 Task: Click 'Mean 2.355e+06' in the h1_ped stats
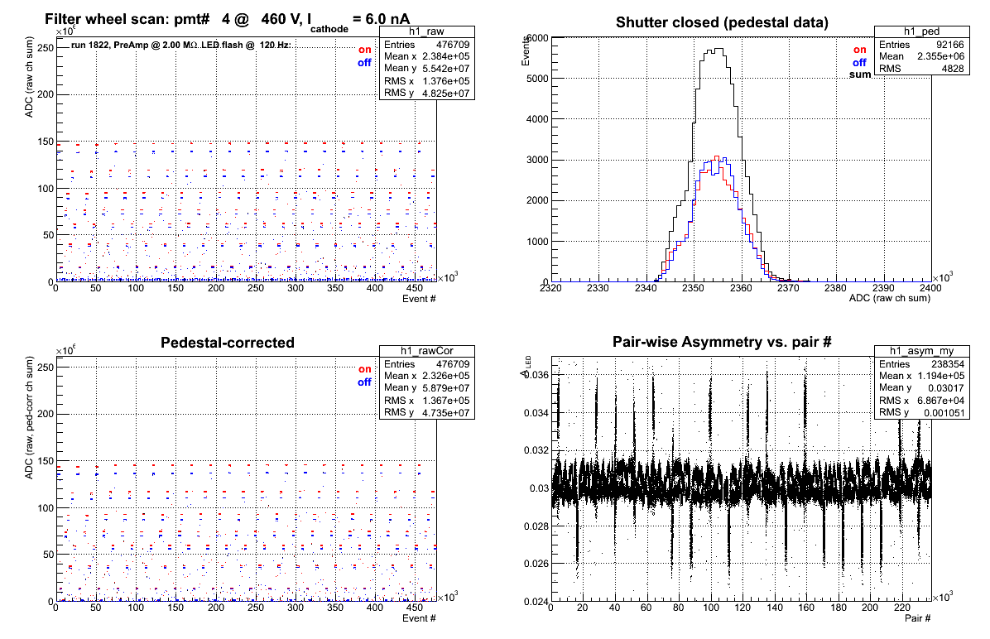tap(922, 56)
